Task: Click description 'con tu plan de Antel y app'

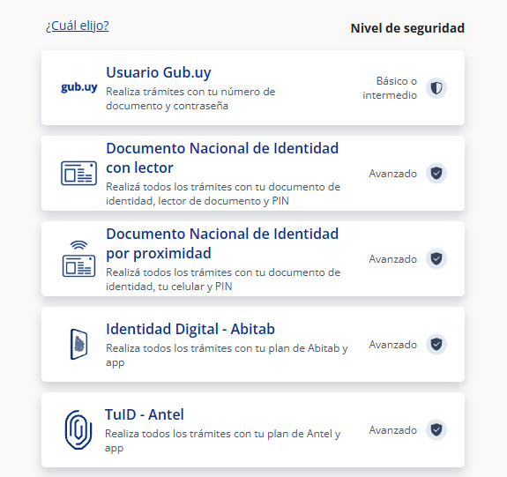Action: (x=223, y=441)
